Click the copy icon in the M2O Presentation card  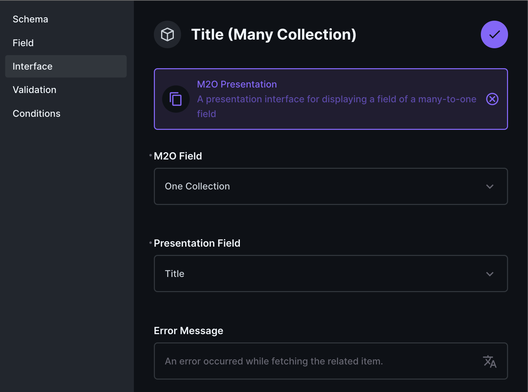click(176, 99)
